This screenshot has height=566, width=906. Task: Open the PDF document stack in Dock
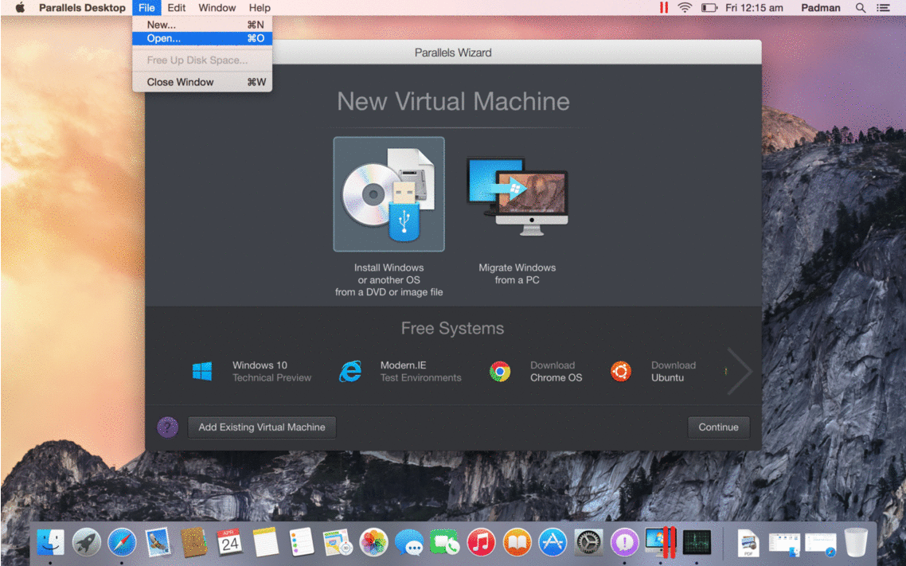[748, 543]
